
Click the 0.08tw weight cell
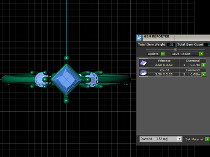[x=195, y=75]
